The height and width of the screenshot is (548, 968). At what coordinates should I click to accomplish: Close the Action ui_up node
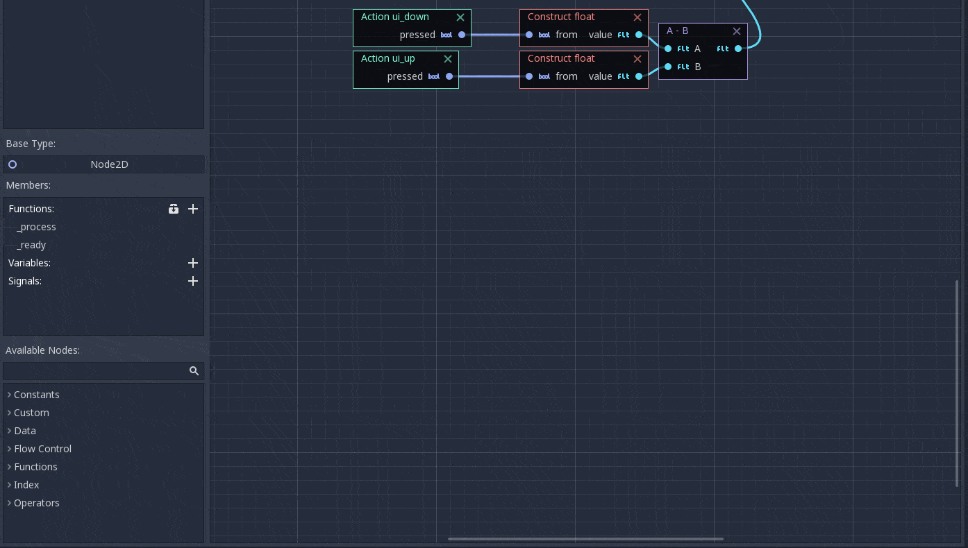pyautogui.click(x=448, y=59)
